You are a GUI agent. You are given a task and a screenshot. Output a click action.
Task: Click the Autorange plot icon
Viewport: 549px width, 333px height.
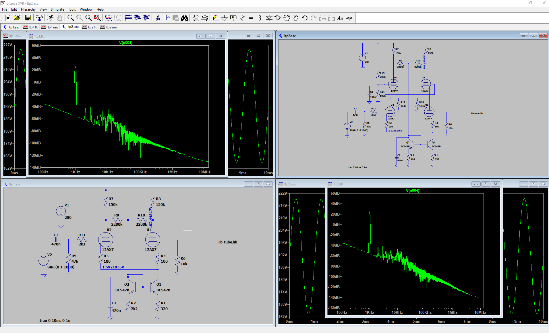click(x=109, y=18)
